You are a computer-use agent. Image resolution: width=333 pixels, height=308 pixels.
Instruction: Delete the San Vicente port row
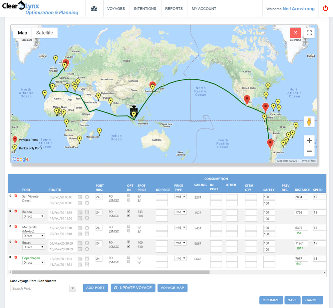tap(16, 196)
